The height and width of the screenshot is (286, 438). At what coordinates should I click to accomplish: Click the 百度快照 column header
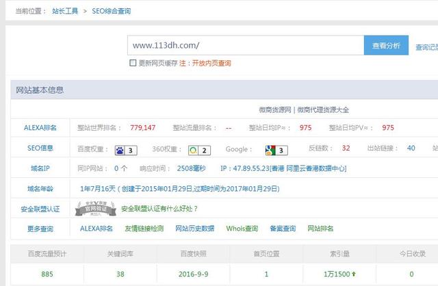point(193,254)
